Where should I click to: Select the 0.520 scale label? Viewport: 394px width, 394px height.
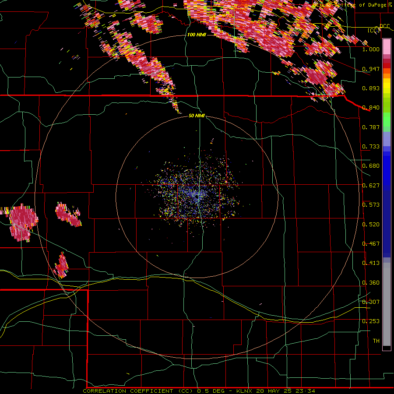pos(371,225)
